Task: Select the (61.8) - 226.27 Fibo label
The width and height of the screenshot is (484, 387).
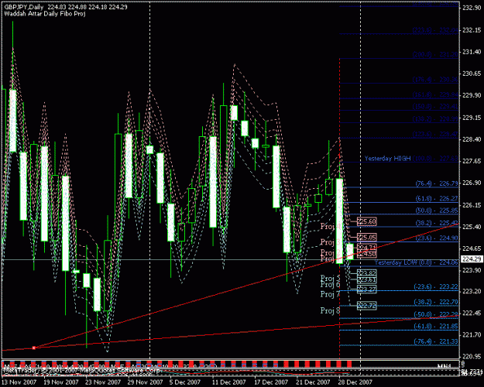Action: (437, 198)
